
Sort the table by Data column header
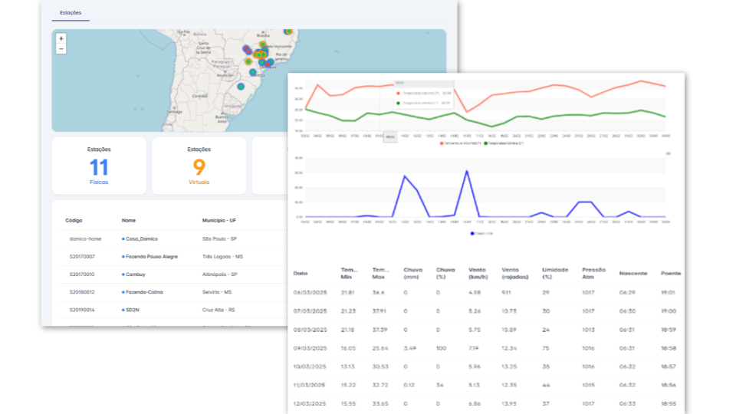click(301, 273)
